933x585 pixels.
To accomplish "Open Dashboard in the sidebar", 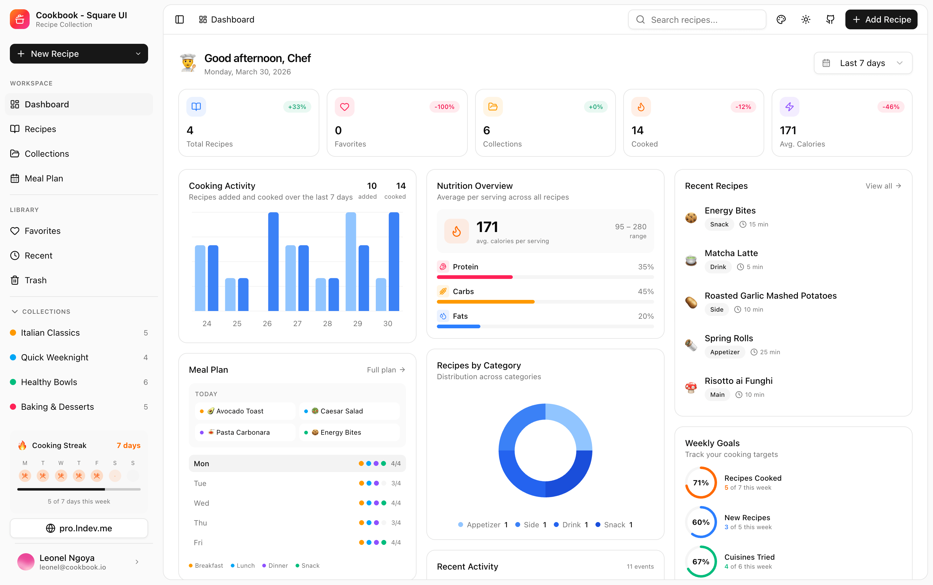I will 79,105.
